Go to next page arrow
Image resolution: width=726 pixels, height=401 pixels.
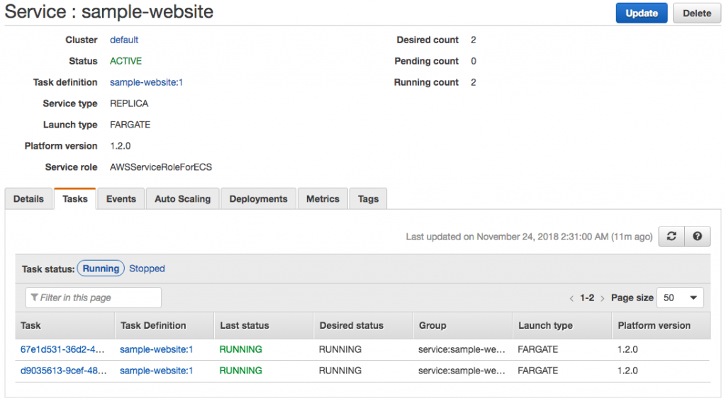coord(603,298)
